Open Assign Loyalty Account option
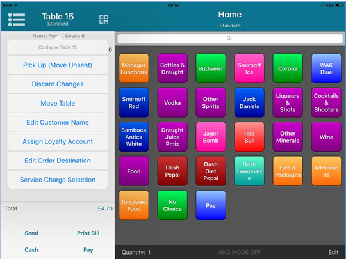The width and height of the screenshot is (346, 259). click(58, 141)
